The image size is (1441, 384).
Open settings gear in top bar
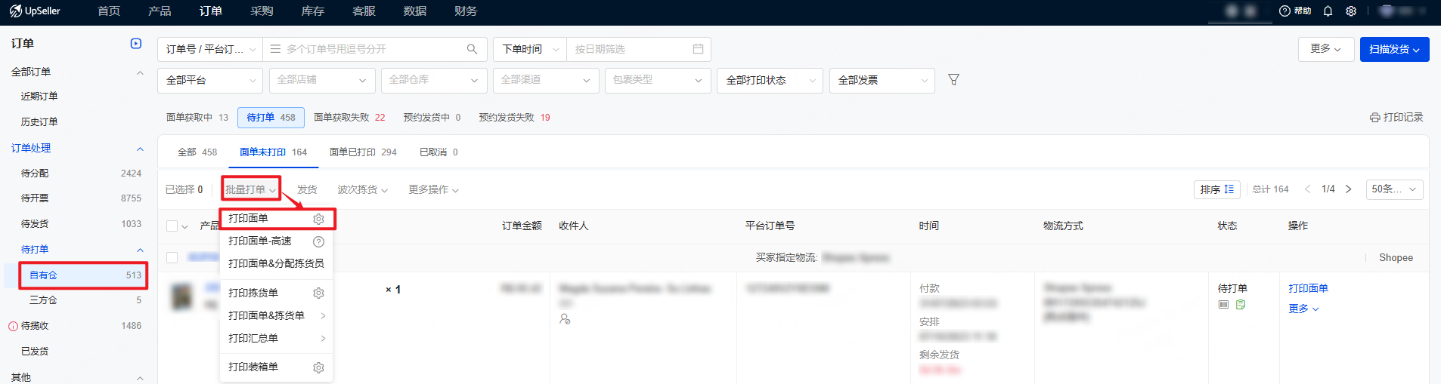click(x=1351, y=11)
